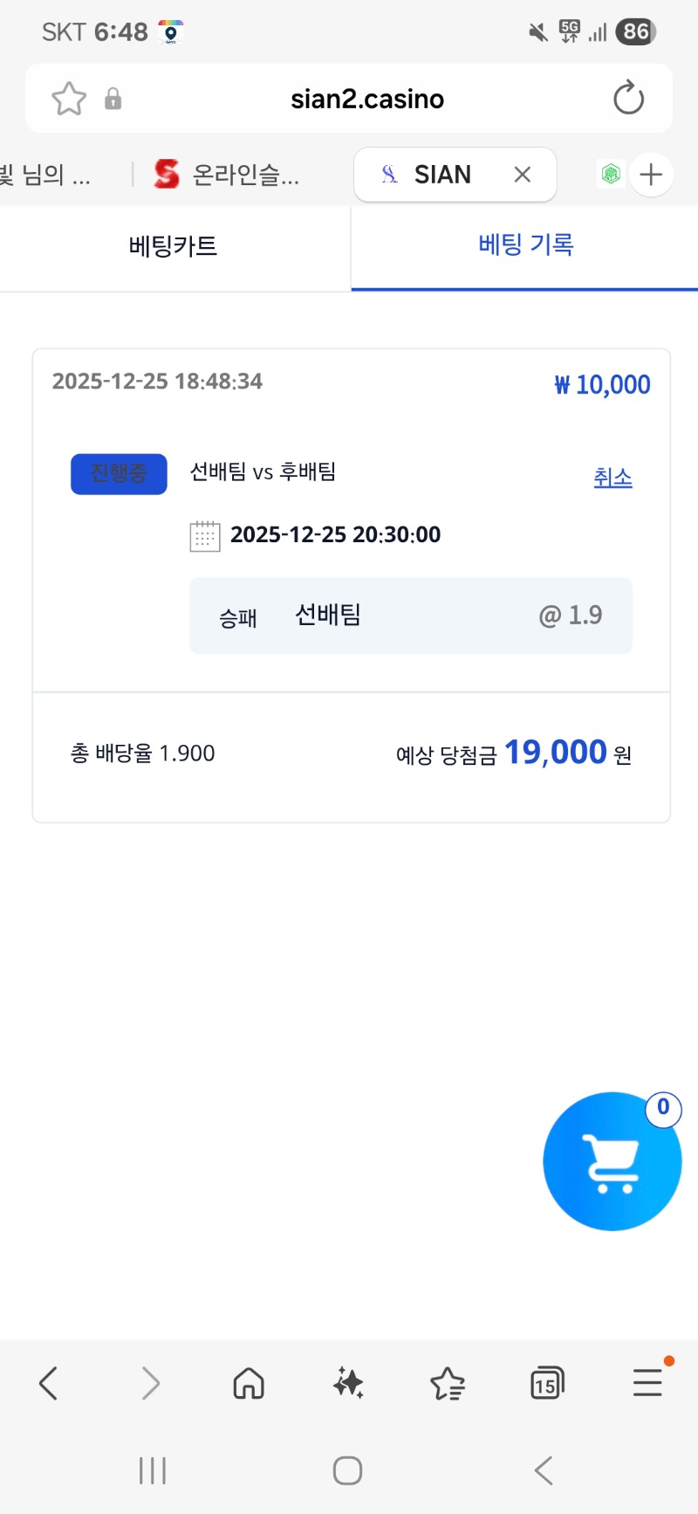Go back with the browser back arrow
The width and height of the screenshot is (698, 1514).
(49, 1383)
